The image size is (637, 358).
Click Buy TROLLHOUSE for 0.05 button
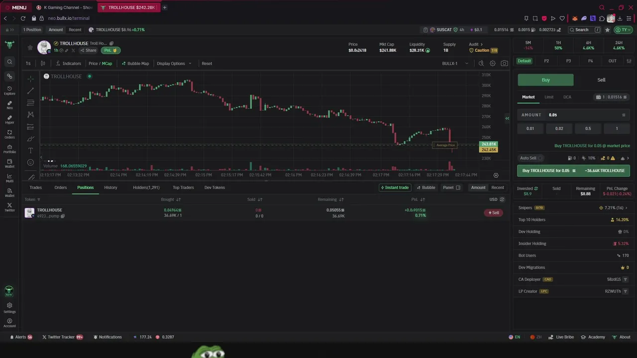click(574, 171)
